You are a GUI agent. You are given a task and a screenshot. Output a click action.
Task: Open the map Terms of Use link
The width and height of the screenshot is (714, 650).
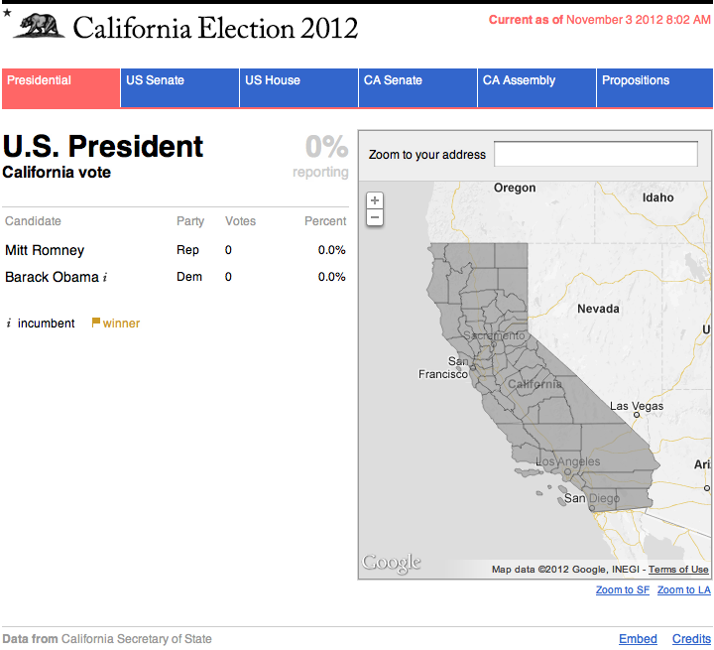click(x=678, y=570)
